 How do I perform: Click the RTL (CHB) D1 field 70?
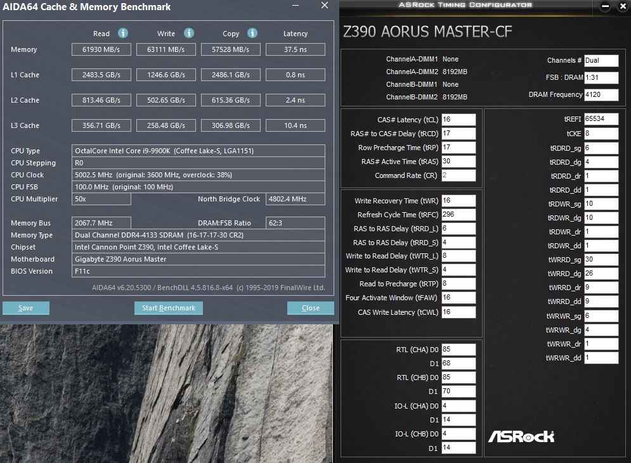[x=459, y=391]
